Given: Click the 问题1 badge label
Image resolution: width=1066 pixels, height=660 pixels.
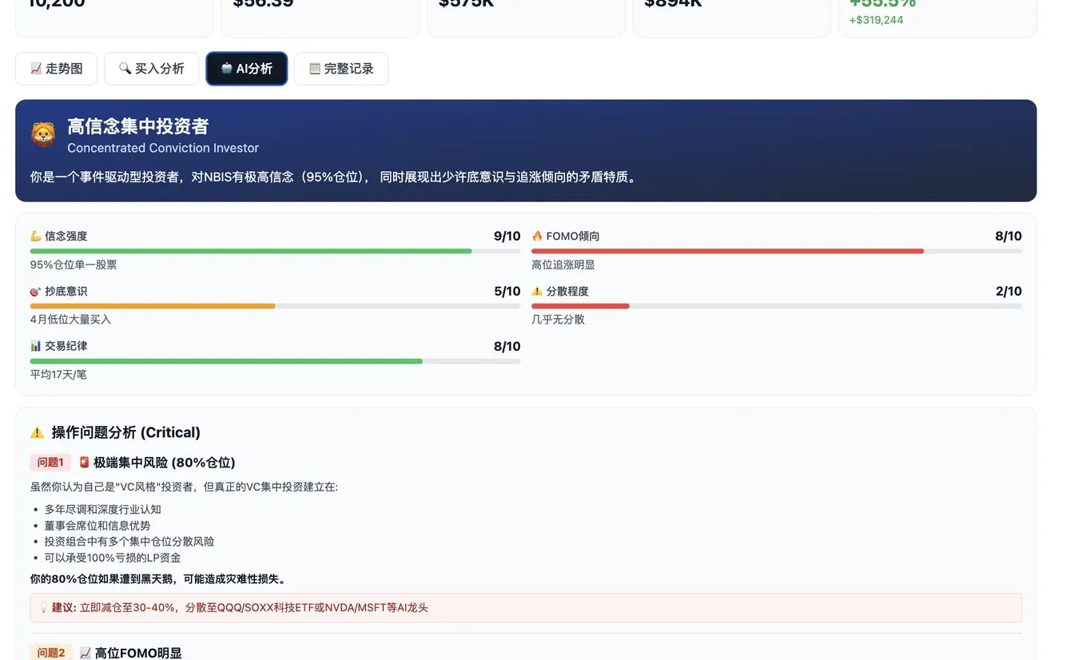Looking at the screenshot, I should tap(50, 462).
